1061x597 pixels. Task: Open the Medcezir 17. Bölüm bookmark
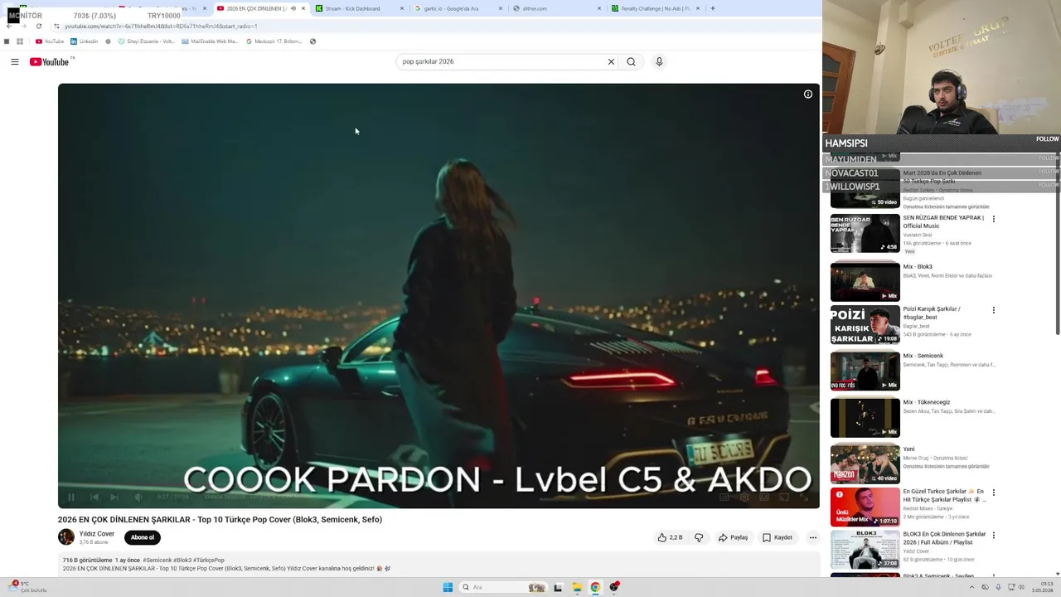[x=274, y=41]
